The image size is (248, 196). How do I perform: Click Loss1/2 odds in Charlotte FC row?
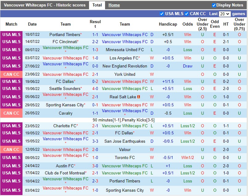pos(188,126)
